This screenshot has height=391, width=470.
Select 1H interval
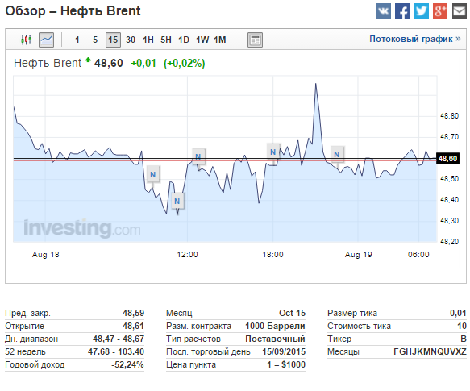[148, 40]
